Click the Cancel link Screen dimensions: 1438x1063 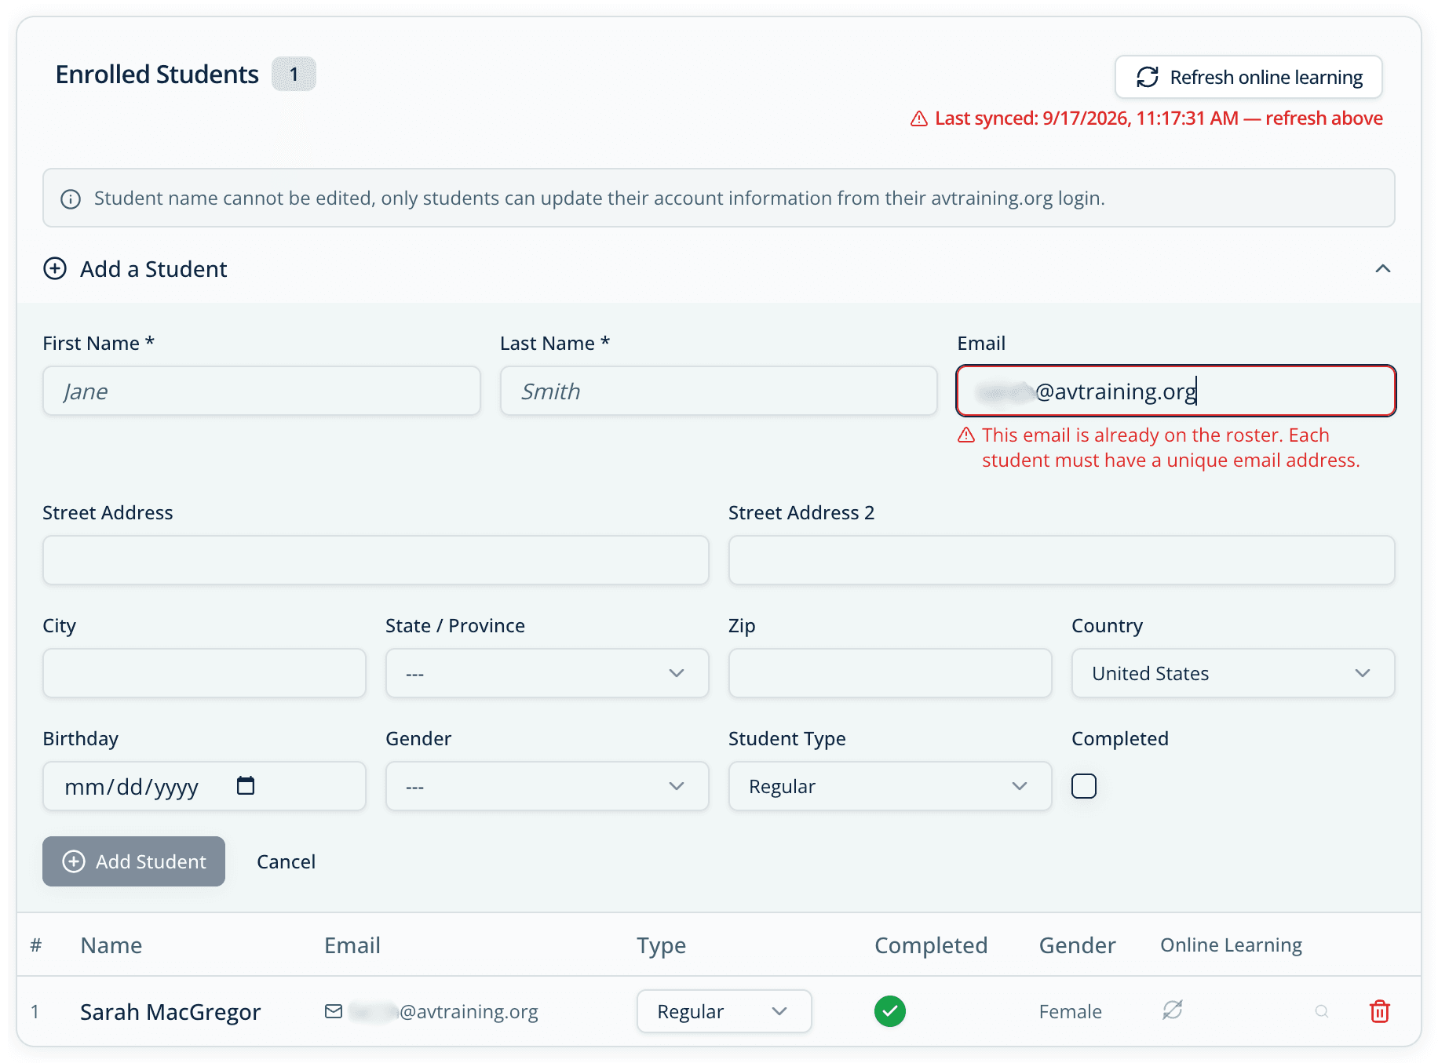click(286, 861)
